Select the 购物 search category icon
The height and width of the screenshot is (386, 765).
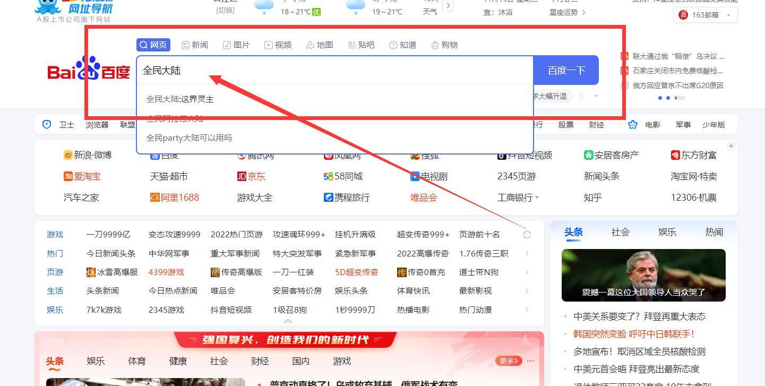tap(435, 45)
